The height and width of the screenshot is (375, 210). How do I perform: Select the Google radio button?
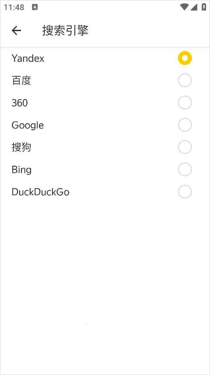click(185, 125)
